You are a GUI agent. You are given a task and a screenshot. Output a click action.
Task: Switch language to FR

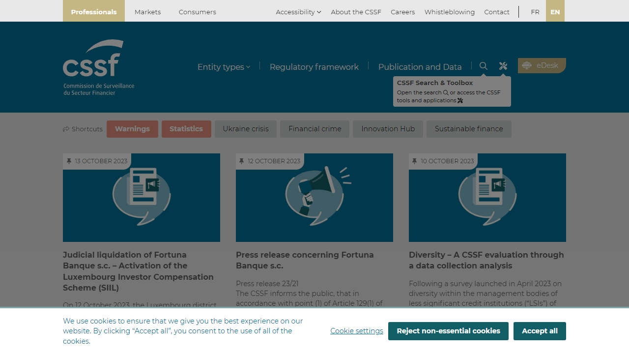click(x=535, y=12)
